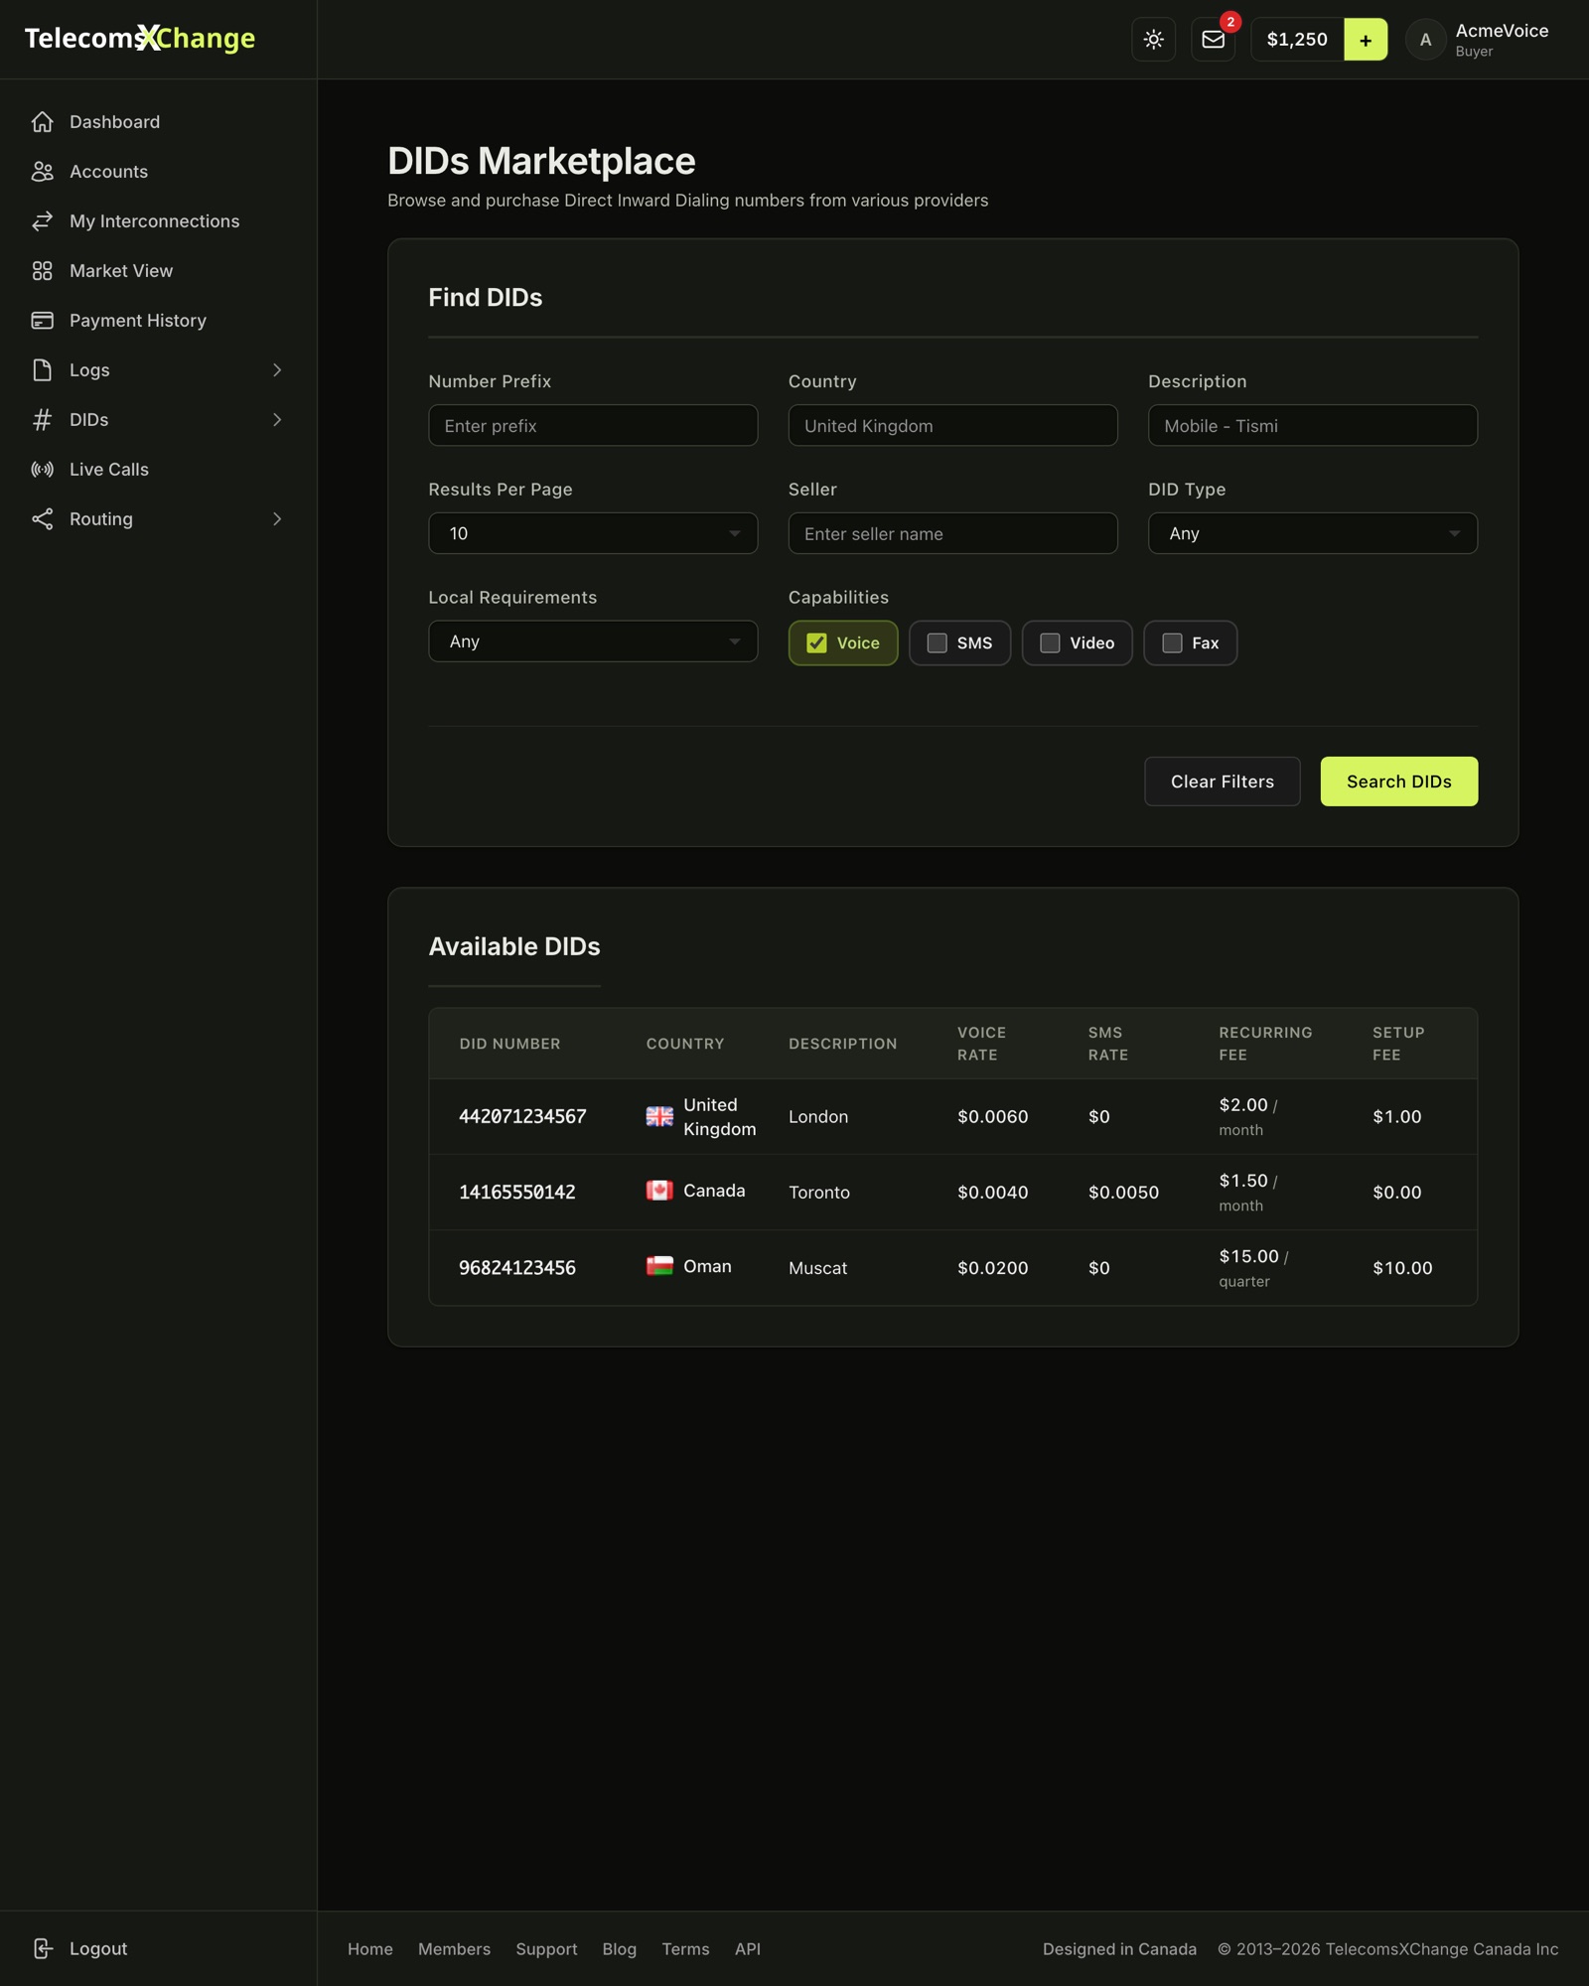Click the Description input field
Viewport: 1589px width, 1986px height.
1312,425
